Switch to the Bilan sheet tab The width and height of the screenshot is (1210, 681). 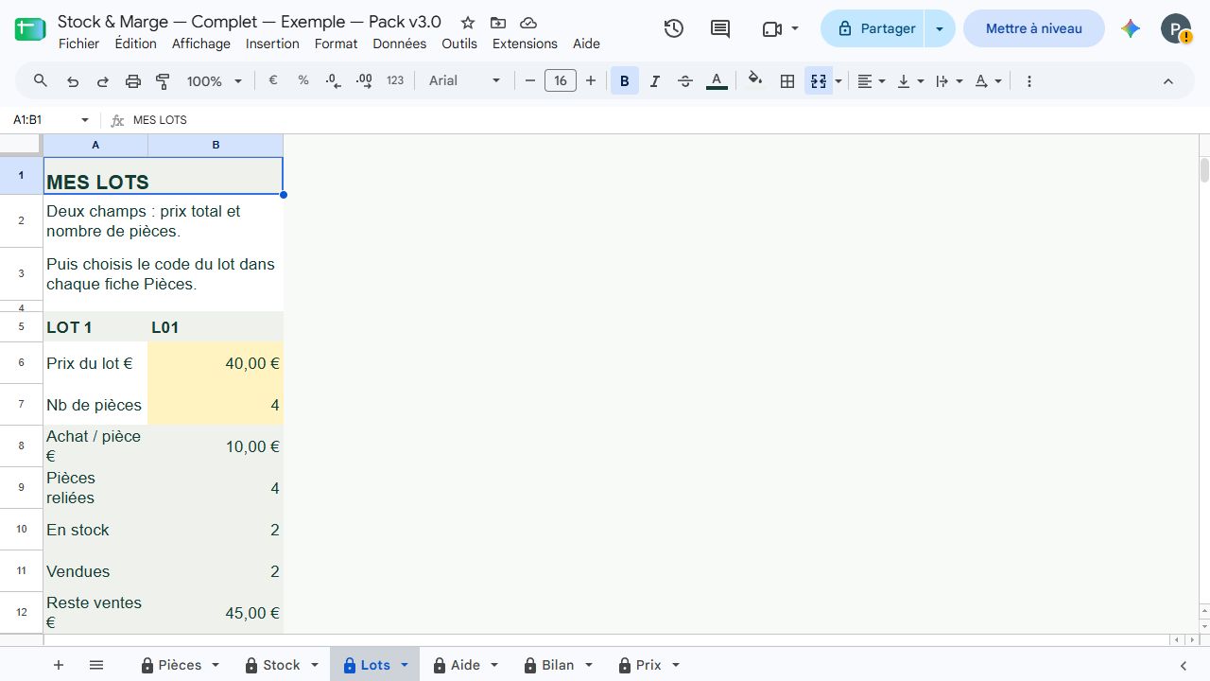(558, 665)
